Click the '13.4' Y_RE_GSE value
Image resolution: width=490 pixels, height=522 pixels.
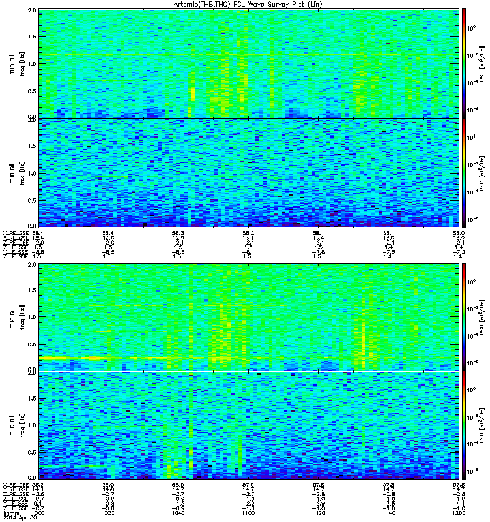[x=318, y=238]
